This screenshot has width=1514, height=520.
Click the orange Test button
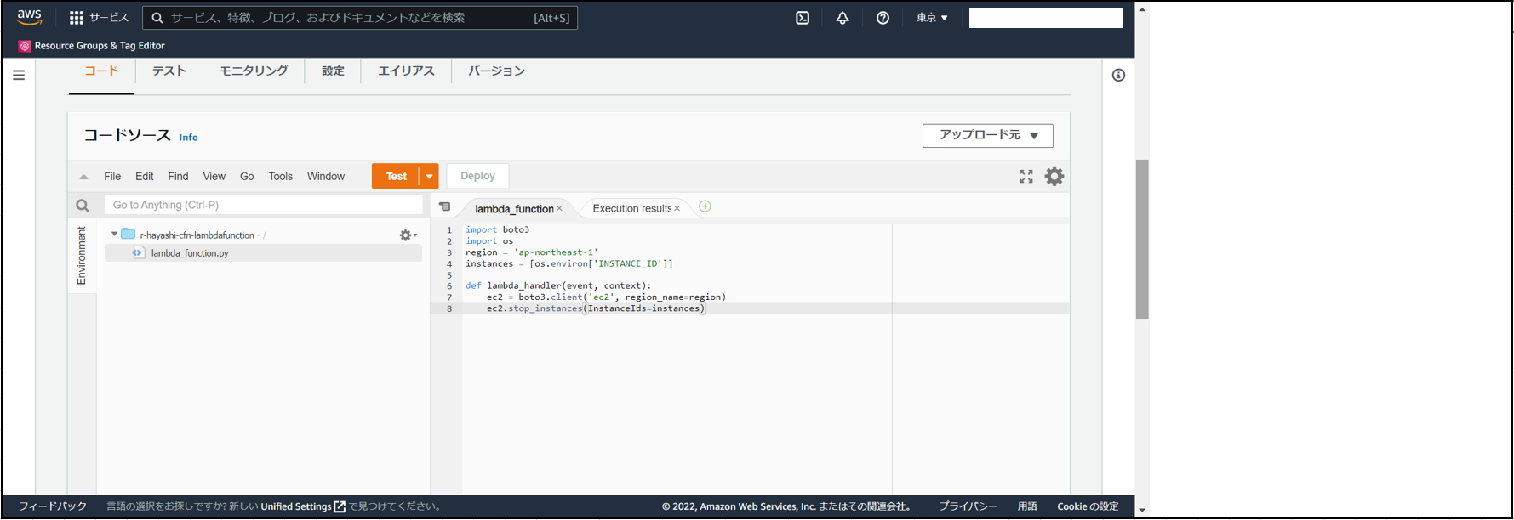click(x=396, y=176)
